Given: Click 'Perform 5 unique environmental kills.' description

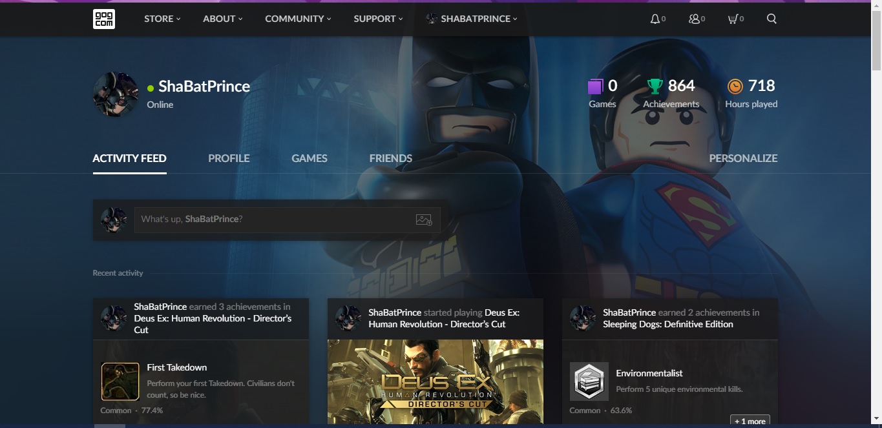Looking at the screenshot, I should pyautogui.click(x=679, y=389).
